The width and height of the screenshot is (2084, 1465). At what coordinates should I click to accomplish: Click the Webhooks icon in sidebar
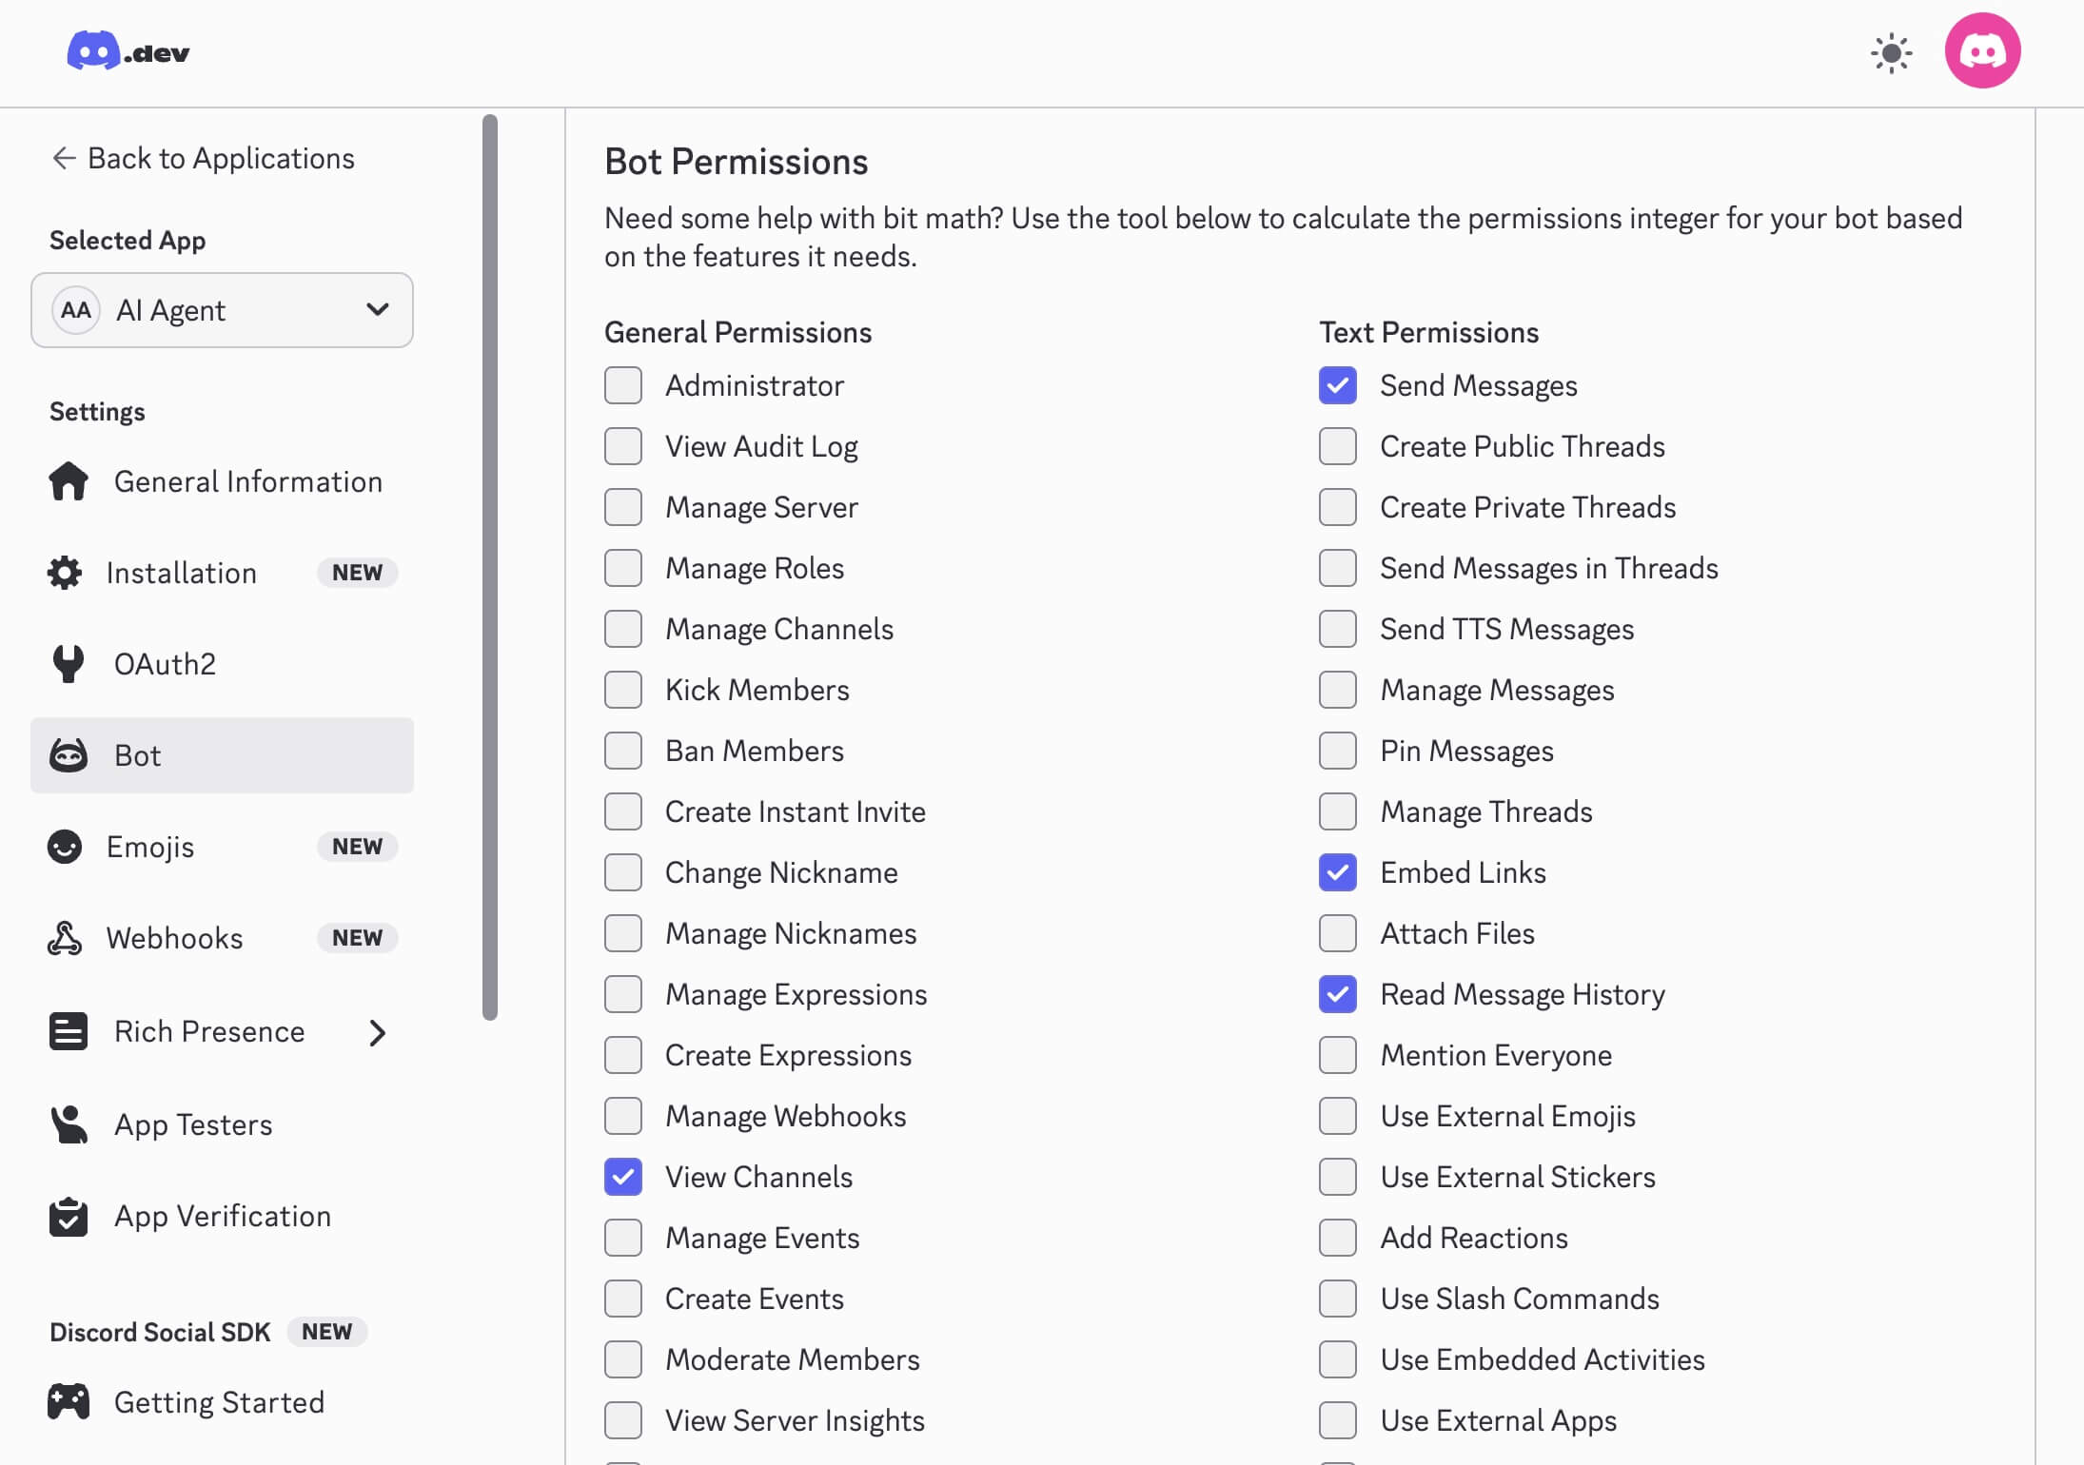click(65, 938)
